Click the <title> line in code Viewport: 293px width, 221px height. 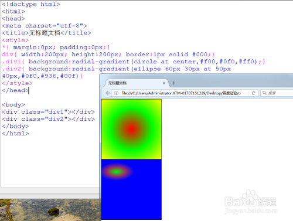[x=46, y=33]
